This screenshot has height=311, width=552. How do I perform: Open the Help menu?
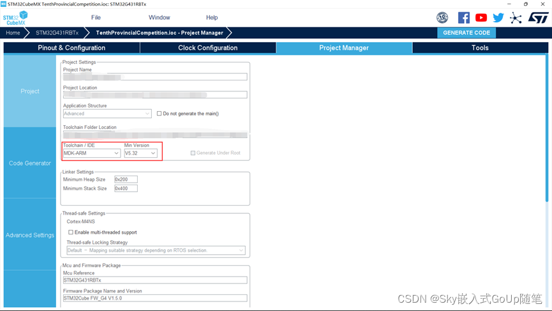(212, 18)
